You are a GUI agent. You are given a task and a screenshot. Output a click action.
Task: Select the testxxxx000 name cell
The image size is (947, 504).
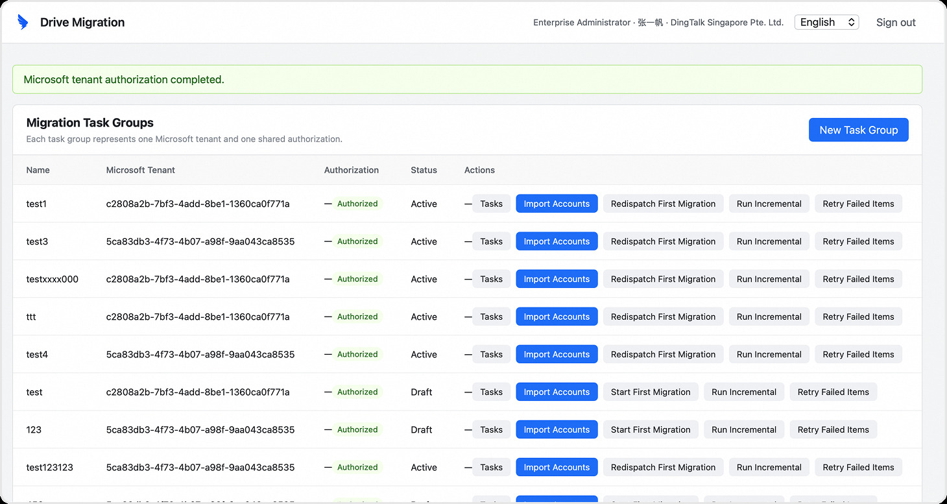coord(52,279)
